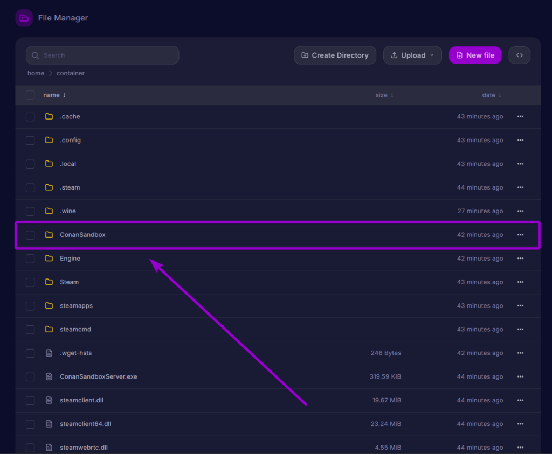552x454 pixels.
Task: Open options menu for .local folder
Action: click(x=520, y=164)
